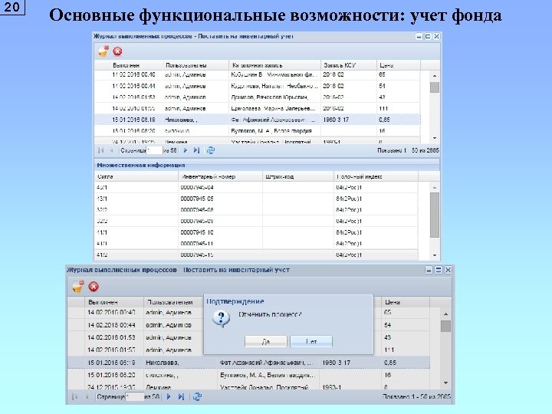Click upper process list scroll down arrow

[x=435, y=138]
